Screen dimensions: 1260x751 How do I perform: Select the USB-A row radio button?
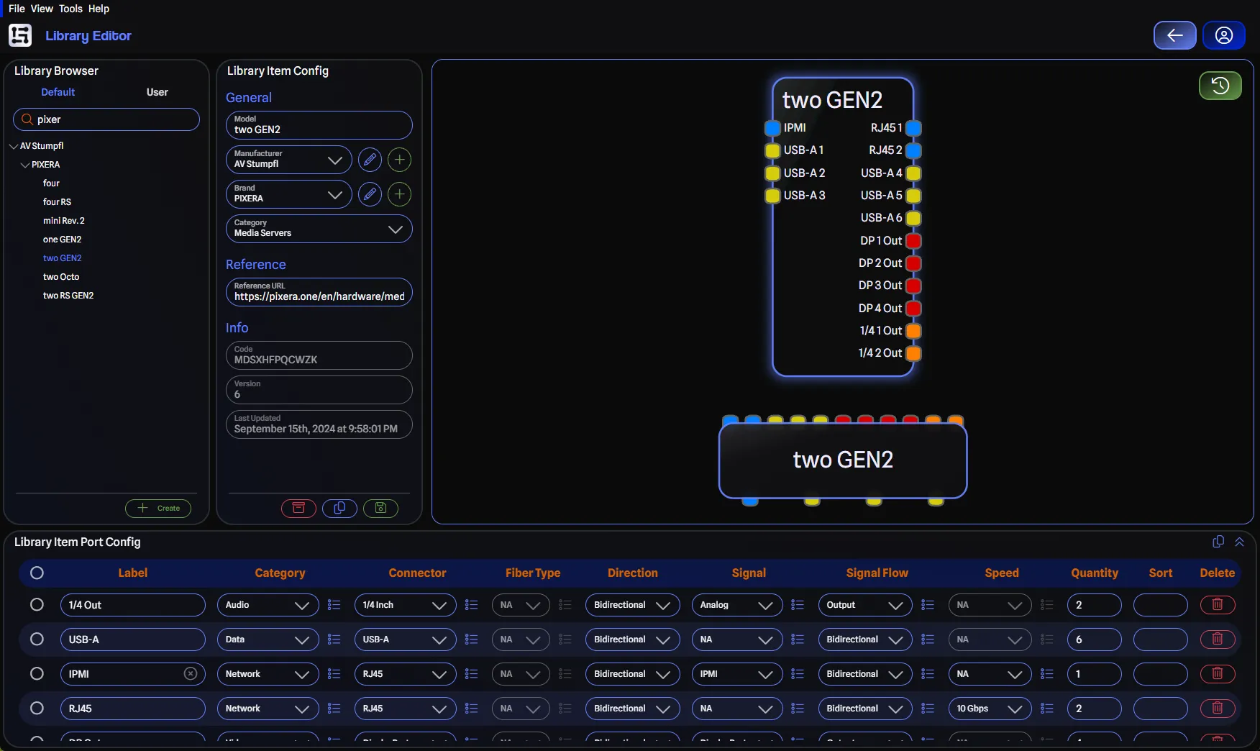click(x=37, y=640)
